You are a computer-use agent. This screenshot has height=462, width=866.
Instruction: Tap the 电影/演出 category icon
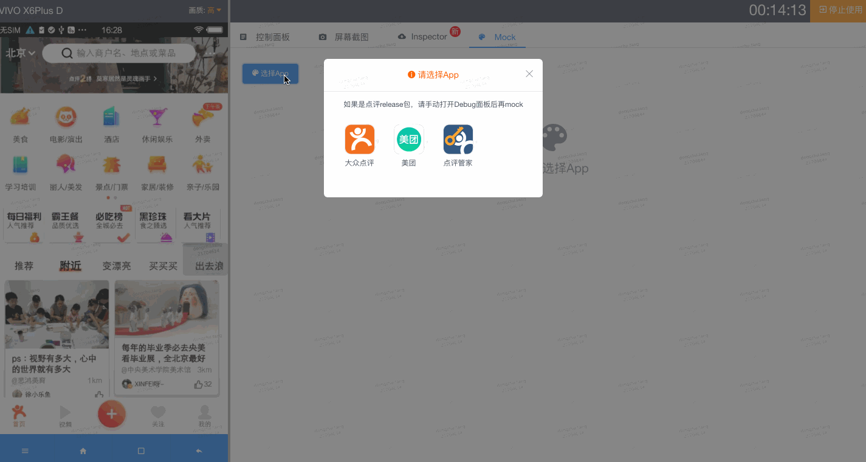click(66, 117)
